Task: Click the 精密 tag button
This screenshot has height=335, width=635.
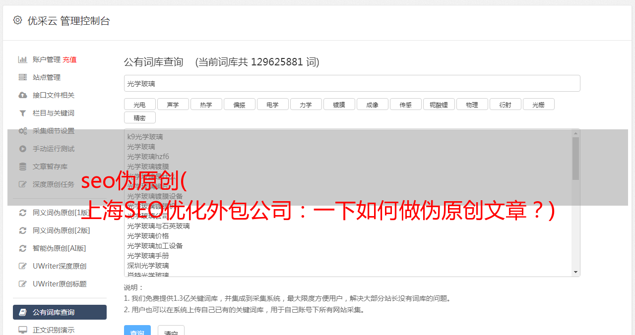Action: coord(139,117)
